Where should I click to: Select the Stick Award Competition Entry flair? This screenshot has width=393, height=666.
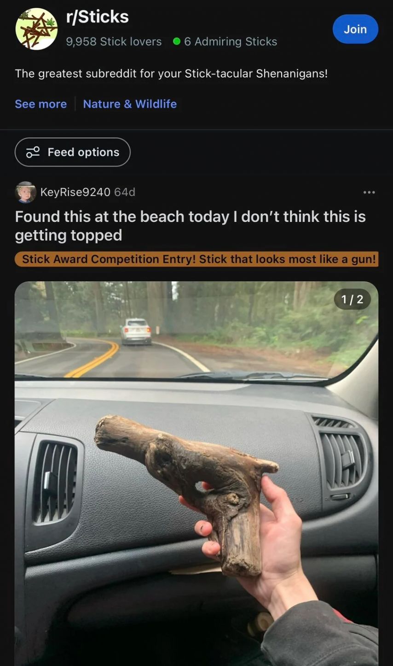196,259
